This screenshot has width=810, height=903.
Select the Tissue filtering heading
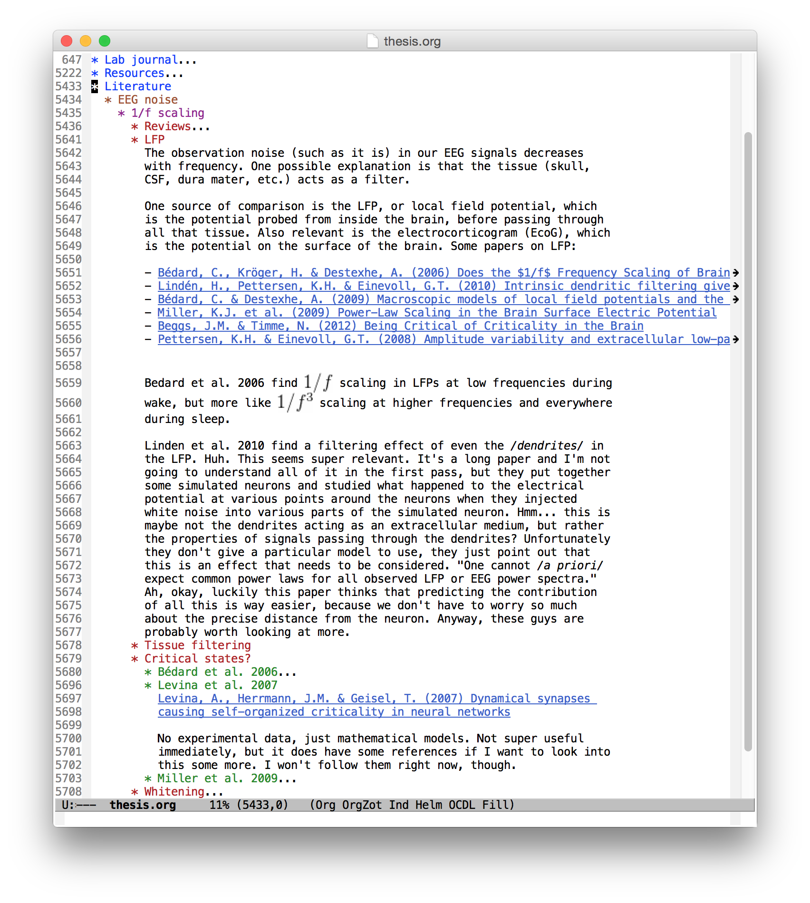(191, 645)
